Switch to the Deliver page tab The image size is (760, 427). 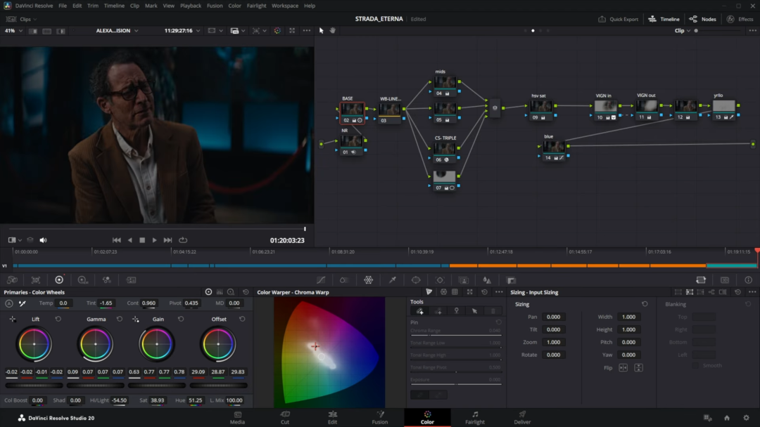522,418
